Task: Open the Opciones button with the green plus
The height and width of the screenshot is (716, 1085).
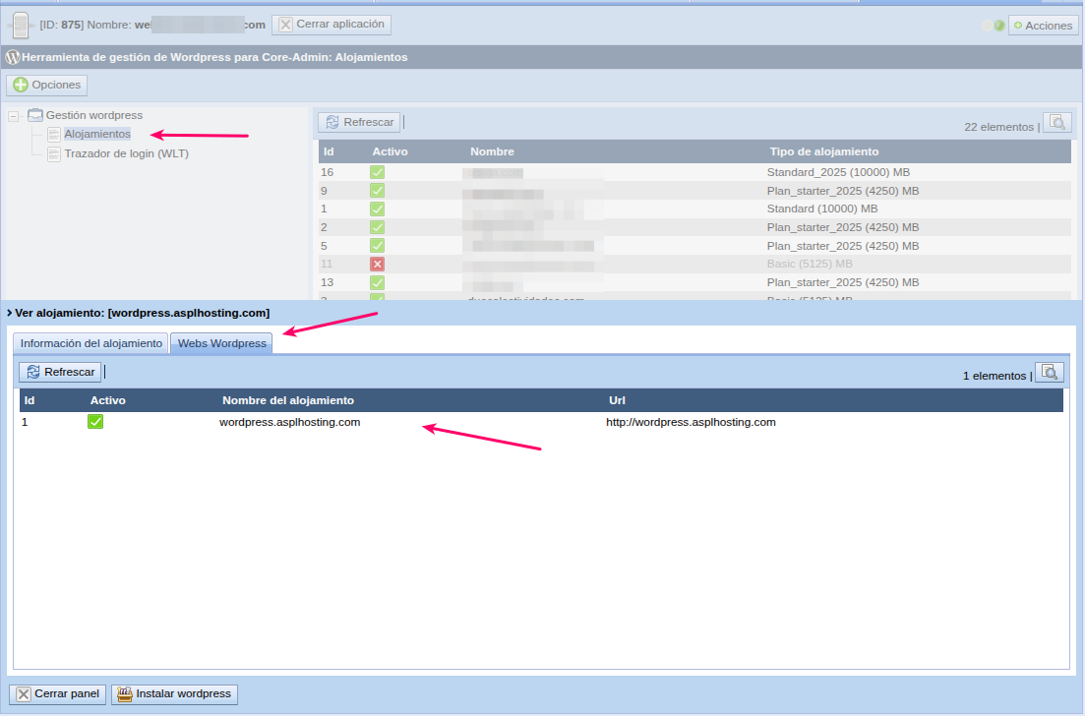Action: pyautogui.click(x=47, y=86)
